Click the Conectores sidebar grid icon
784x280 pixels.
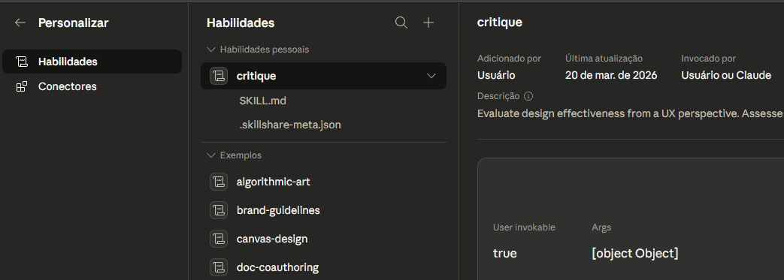[x=22, y=86]
